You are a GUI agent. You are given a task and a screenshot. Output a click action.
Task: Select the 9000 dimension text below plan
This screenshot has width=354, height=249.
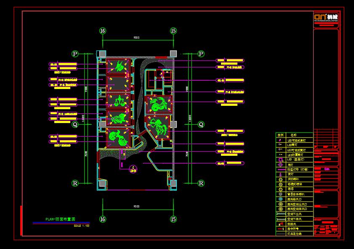136,206
